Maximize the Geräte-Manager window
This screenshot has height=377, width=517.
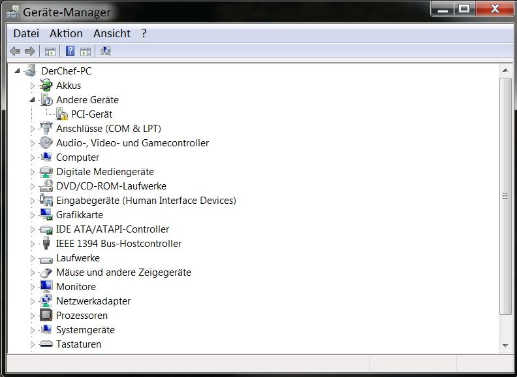464,9
